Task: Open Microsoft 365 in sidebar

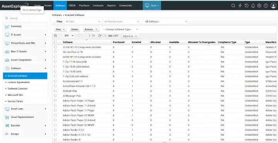Action: pos(15,95)
